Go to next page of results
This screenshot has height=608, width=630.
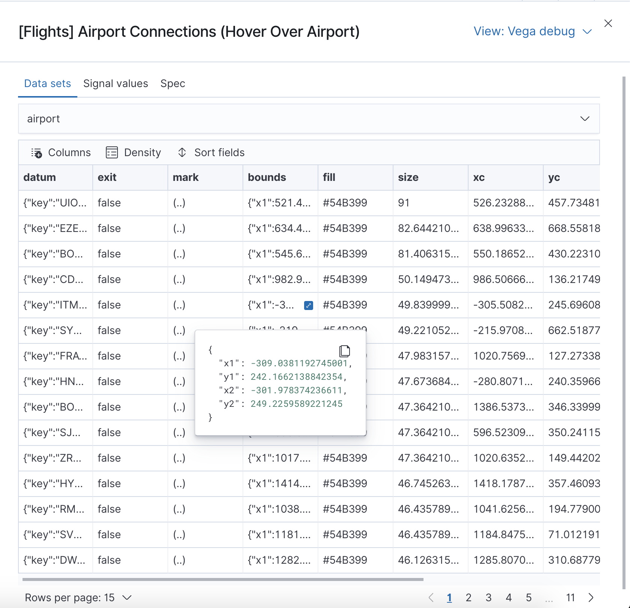[x=591, y=597]
